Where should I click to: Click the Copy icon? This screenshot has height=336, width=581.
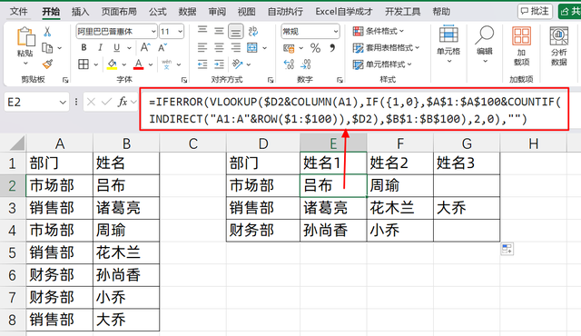tap(47, 48)
